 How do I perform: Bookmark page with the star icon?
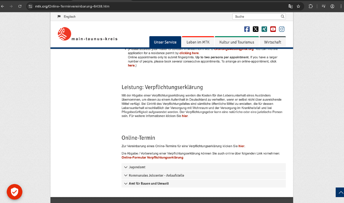(x=298, y=6)
